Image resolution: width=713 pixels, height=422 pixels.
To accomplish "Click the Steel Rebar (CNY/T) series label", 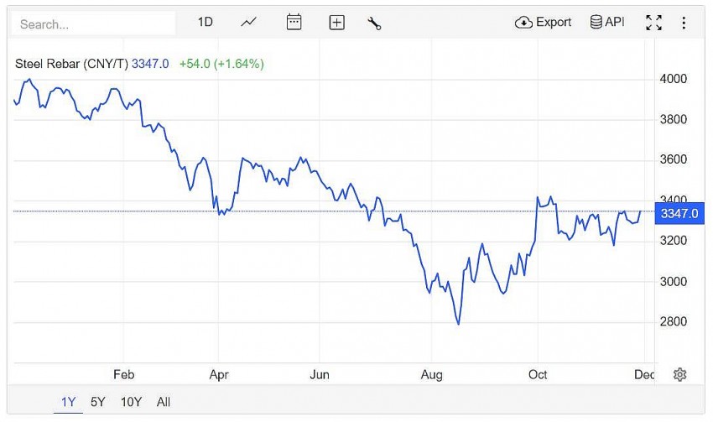I will 71,63.
